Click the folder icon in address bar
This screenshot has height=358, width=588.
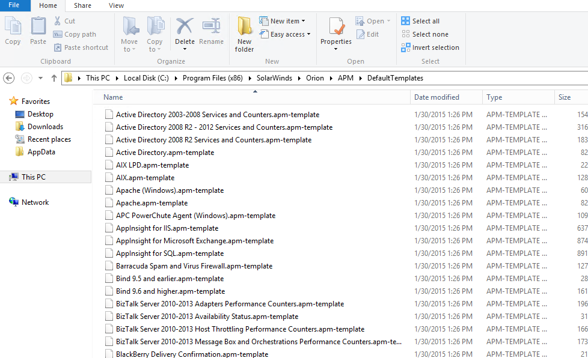[x=69, y=78]
